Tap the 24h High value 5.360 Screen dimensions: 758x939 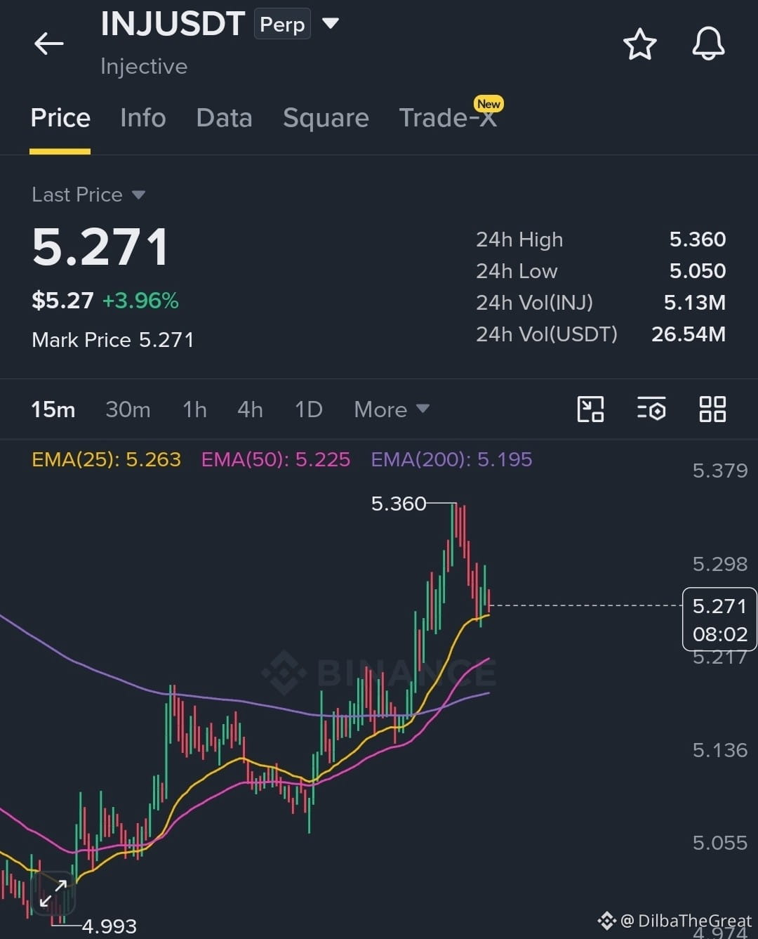tap(697, 239)
